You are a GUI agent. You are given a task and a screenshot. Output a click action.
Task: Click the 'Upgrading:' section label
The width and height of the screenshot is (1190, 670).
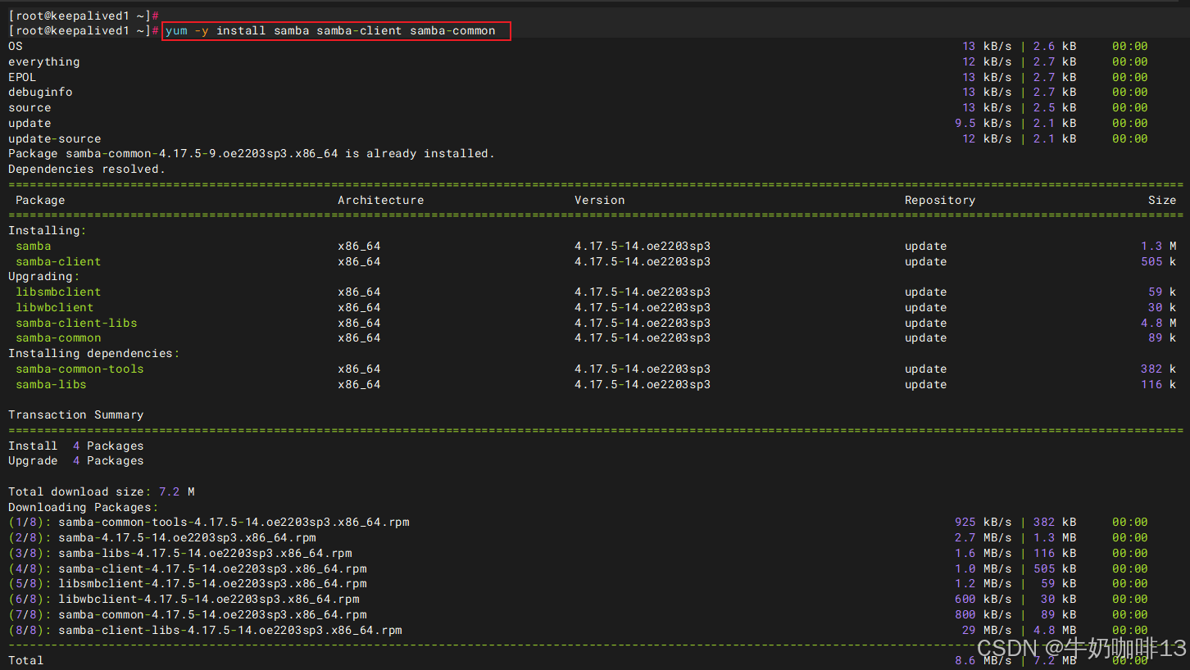pos(43,277)
